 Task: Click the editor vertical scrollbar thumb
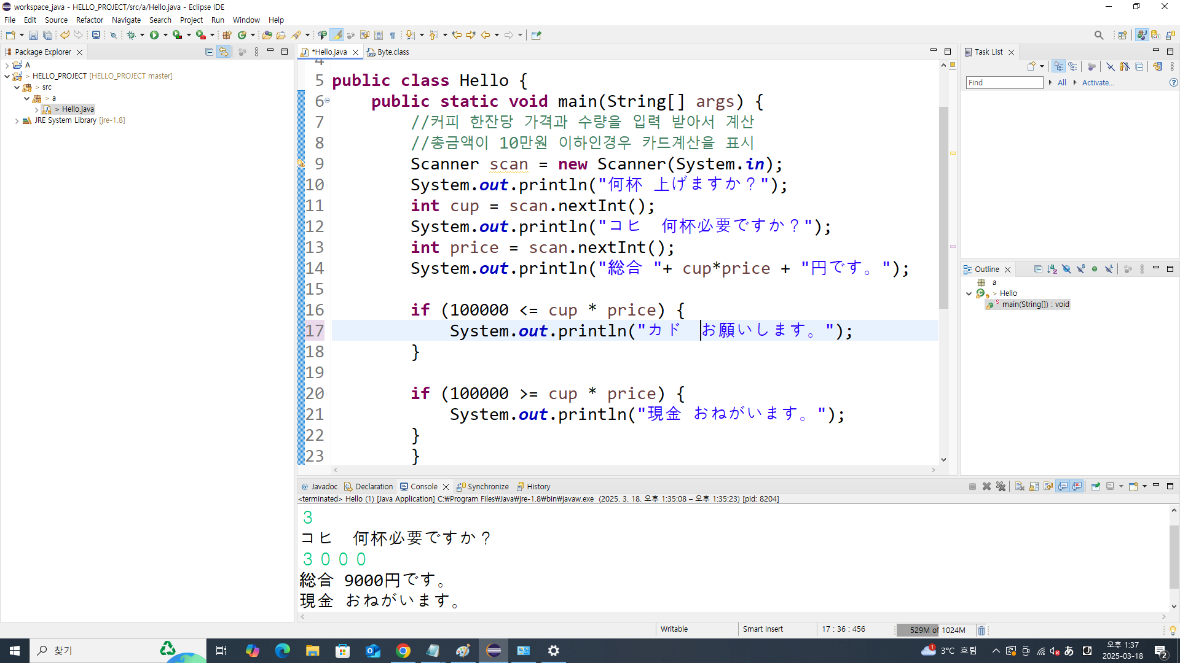[943, 207]
